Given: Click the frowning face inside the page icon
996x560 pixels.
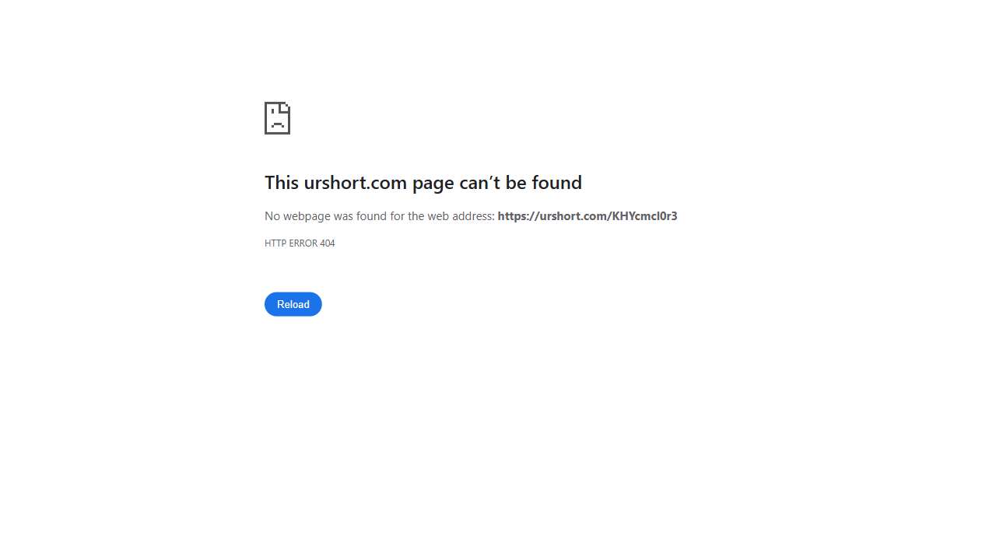Looking at the screenshot, I should (277, 121).
